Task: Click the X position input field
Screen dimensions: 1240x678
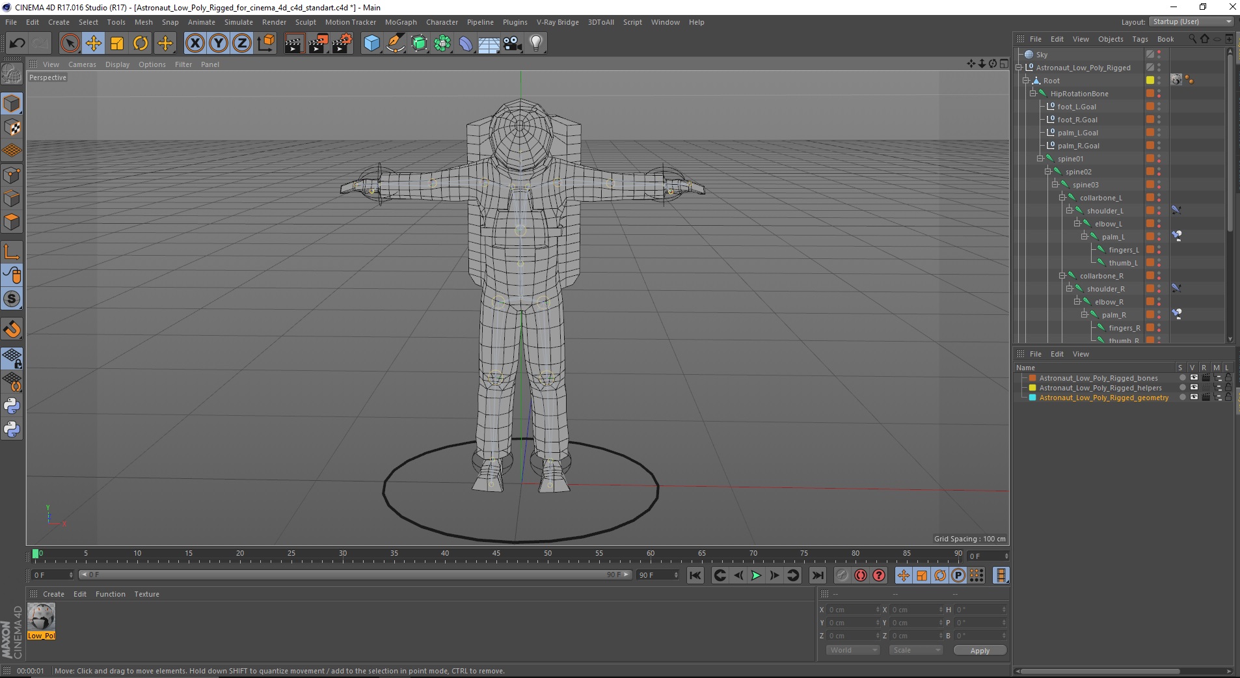Action: [853, 610]
